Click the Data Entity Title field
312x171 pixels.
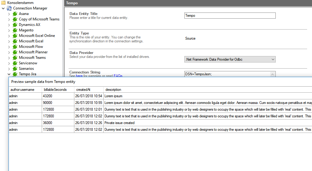click(230, 16)
